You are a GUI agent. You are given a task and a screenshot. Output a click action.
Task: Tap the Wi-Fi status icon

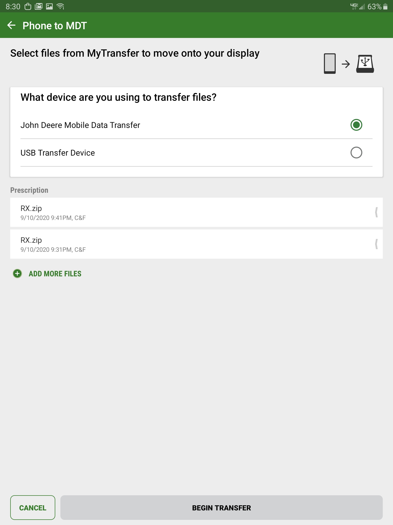click(x=60, y=6)
